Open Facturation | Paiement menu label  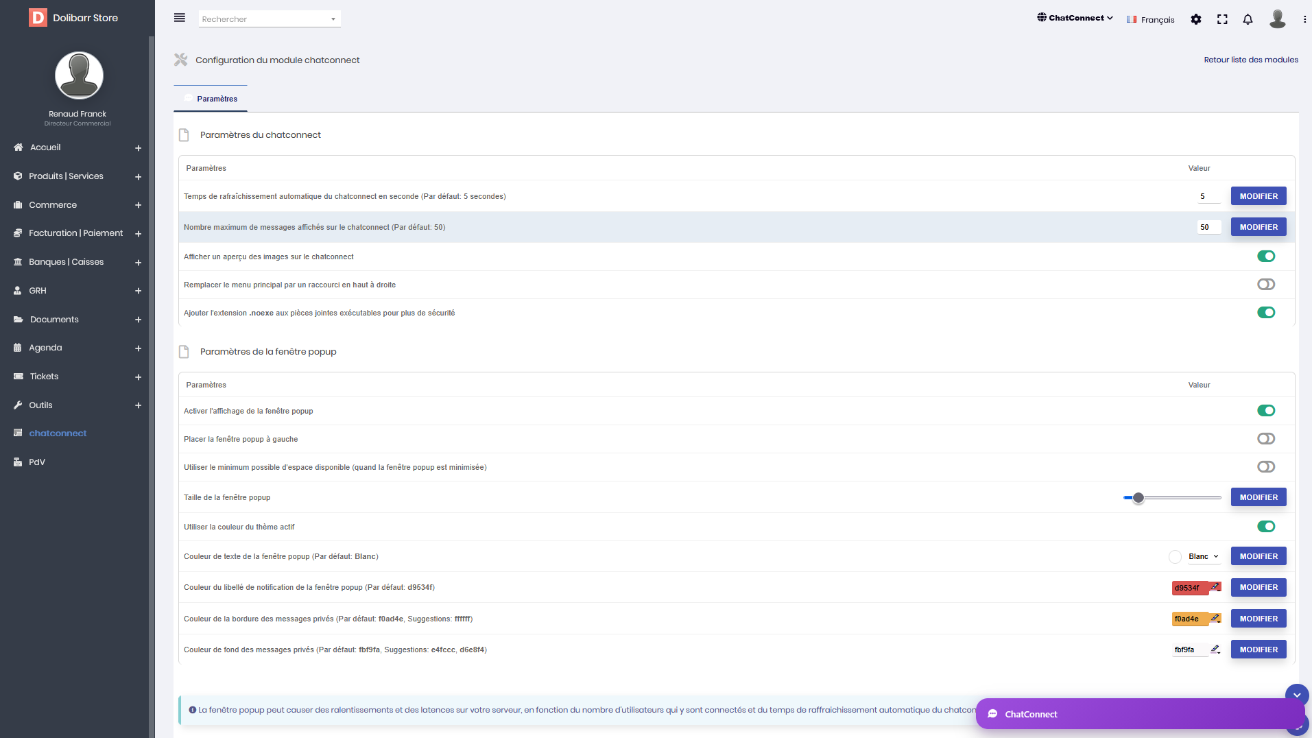pos(75,233)
